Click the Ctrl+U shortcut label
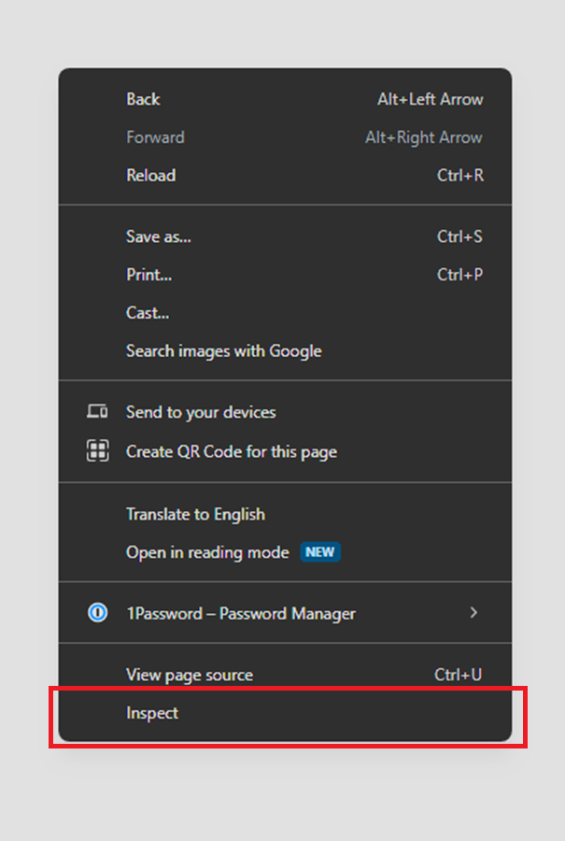 pos(458,674)
